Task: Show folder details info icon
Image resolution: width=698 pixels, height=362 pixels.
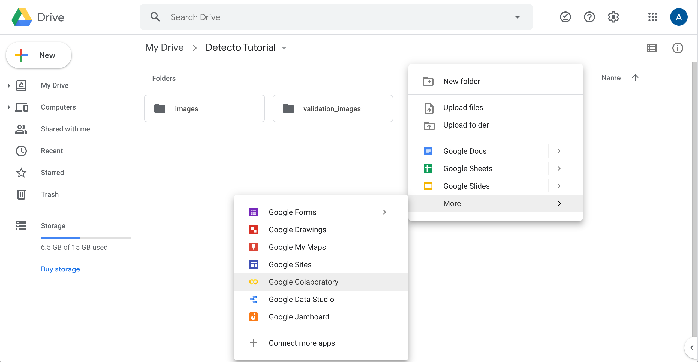Action: point(678,48)
